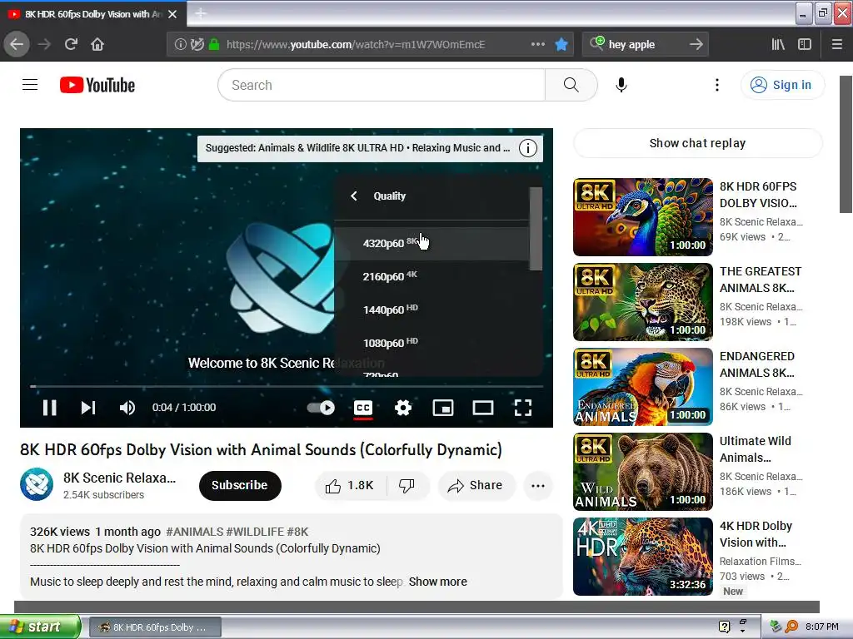This screenshot has width=853, height=639.
Task: Pause the video
Action: click(49, 408)
